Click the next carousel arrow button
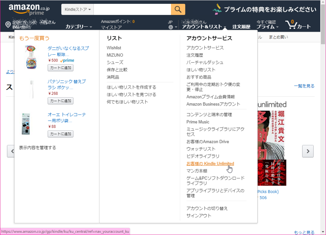The image size is (326, 235). (x=308, y=151)
